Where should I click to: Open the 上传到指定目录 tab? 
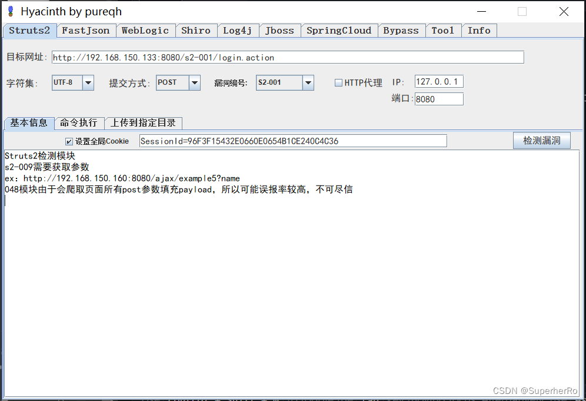pos(143,123)
